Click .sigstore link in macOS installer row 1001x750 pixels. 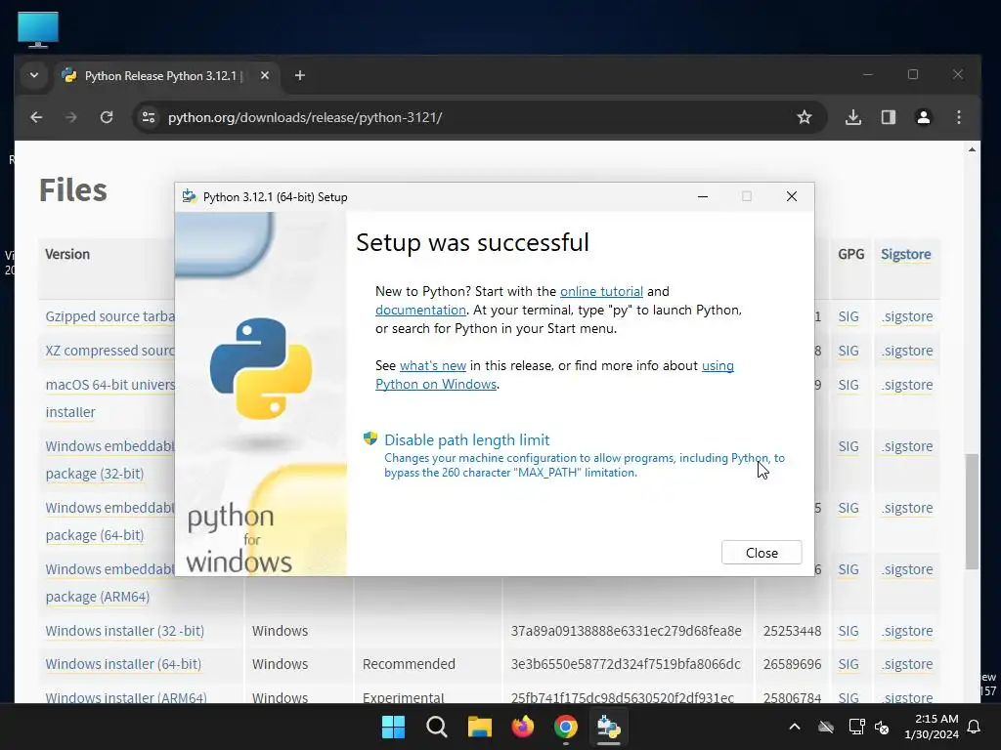907,385
